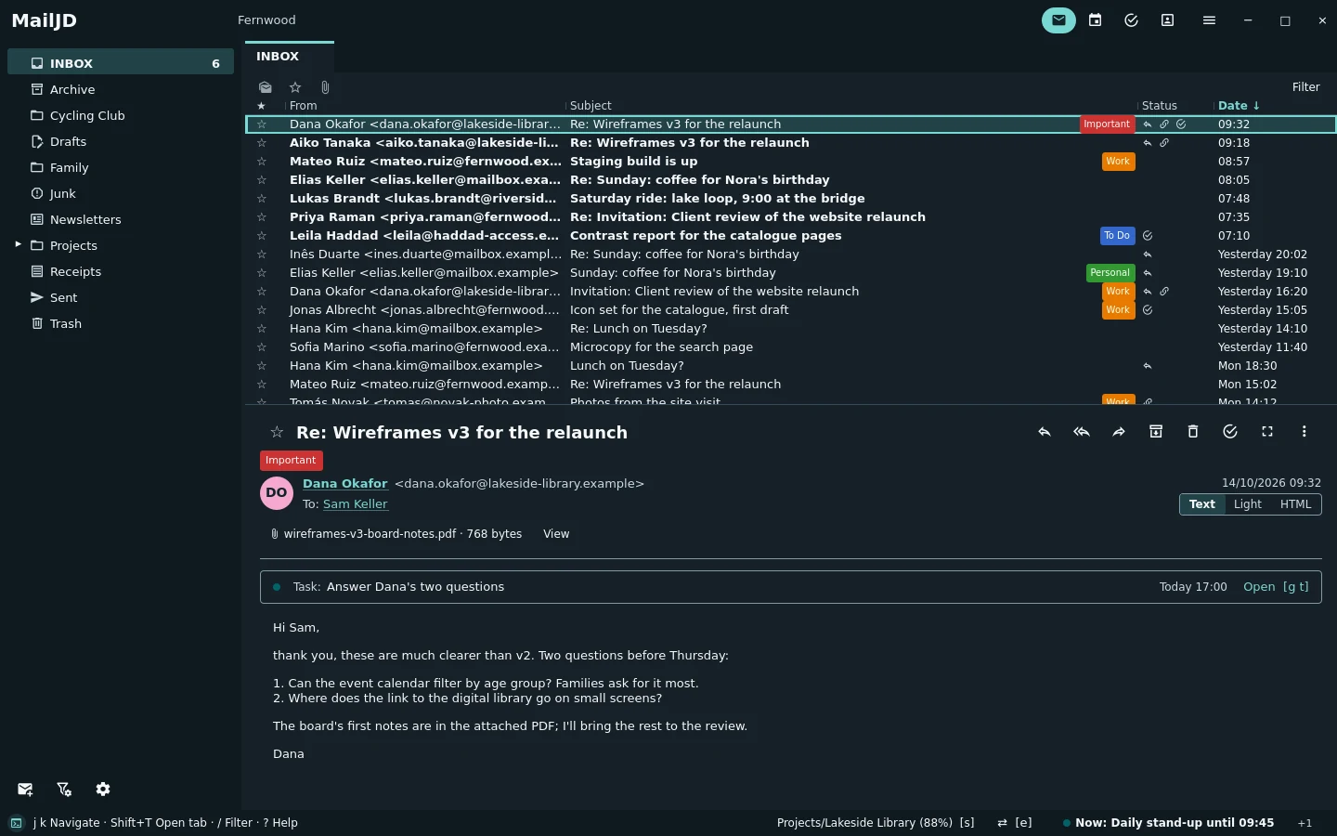Mark open message as a task
The height and width of the screenshot is (836, 1337).
click(1230, 432)
